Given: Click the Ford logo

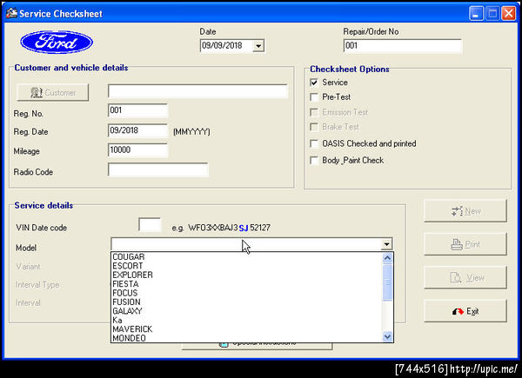Looking at the screenshot, I should pos(57,43).
